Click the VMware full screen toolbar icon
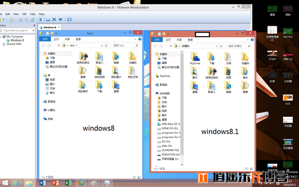299x187 pixels. click(x=54, y=20)
